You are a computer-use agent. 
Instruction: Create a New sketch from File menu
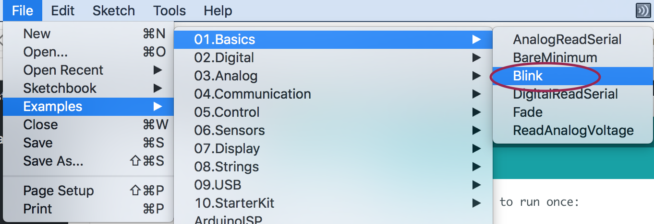tap(37, 34)
